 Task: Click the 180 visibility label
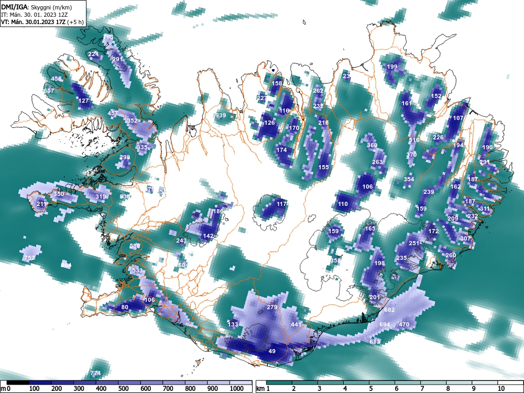coord(218,212)
